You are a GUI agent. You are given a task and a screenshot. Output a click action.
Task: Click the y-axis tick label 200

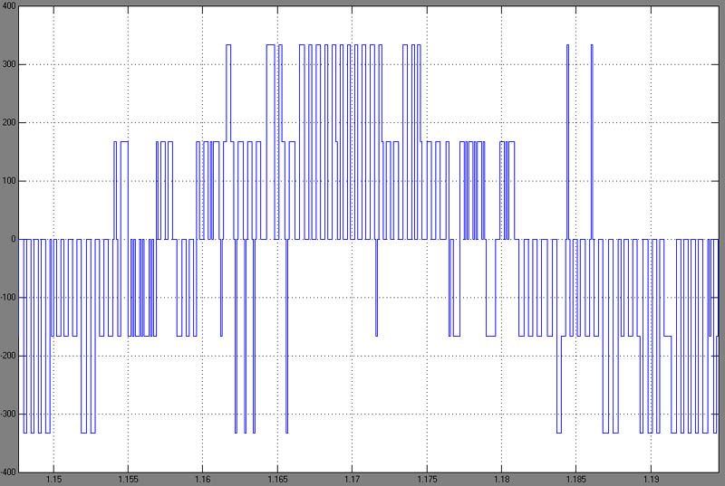[9, 123]
